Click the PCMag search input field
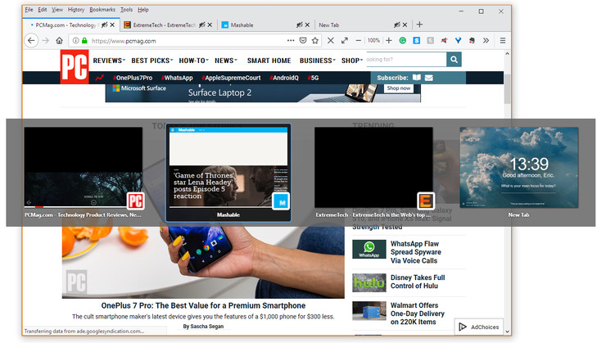The height and width of the screenshot is (343, 606). 406,60
